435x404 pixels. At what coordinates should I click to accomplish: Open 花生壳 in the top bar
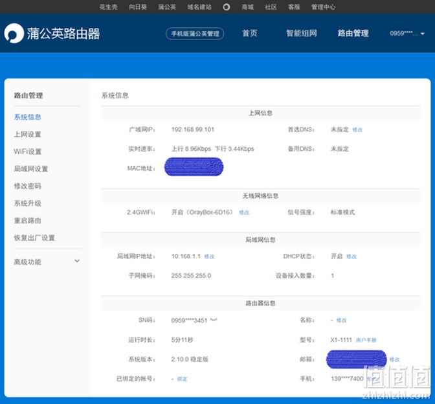[x=109, y=7]
